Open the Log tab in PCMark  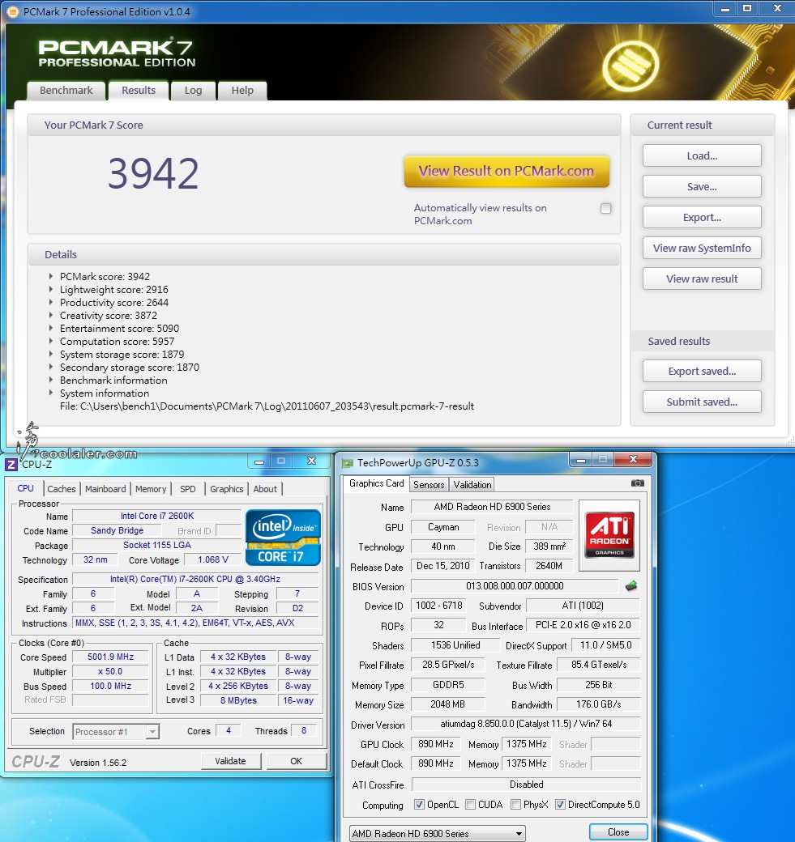pos(193,90)
